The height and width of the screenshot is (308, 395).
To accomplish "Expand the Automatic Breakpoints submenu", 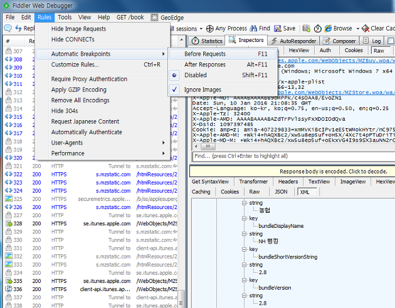I will pyautogui.click(x=102, y=54).
